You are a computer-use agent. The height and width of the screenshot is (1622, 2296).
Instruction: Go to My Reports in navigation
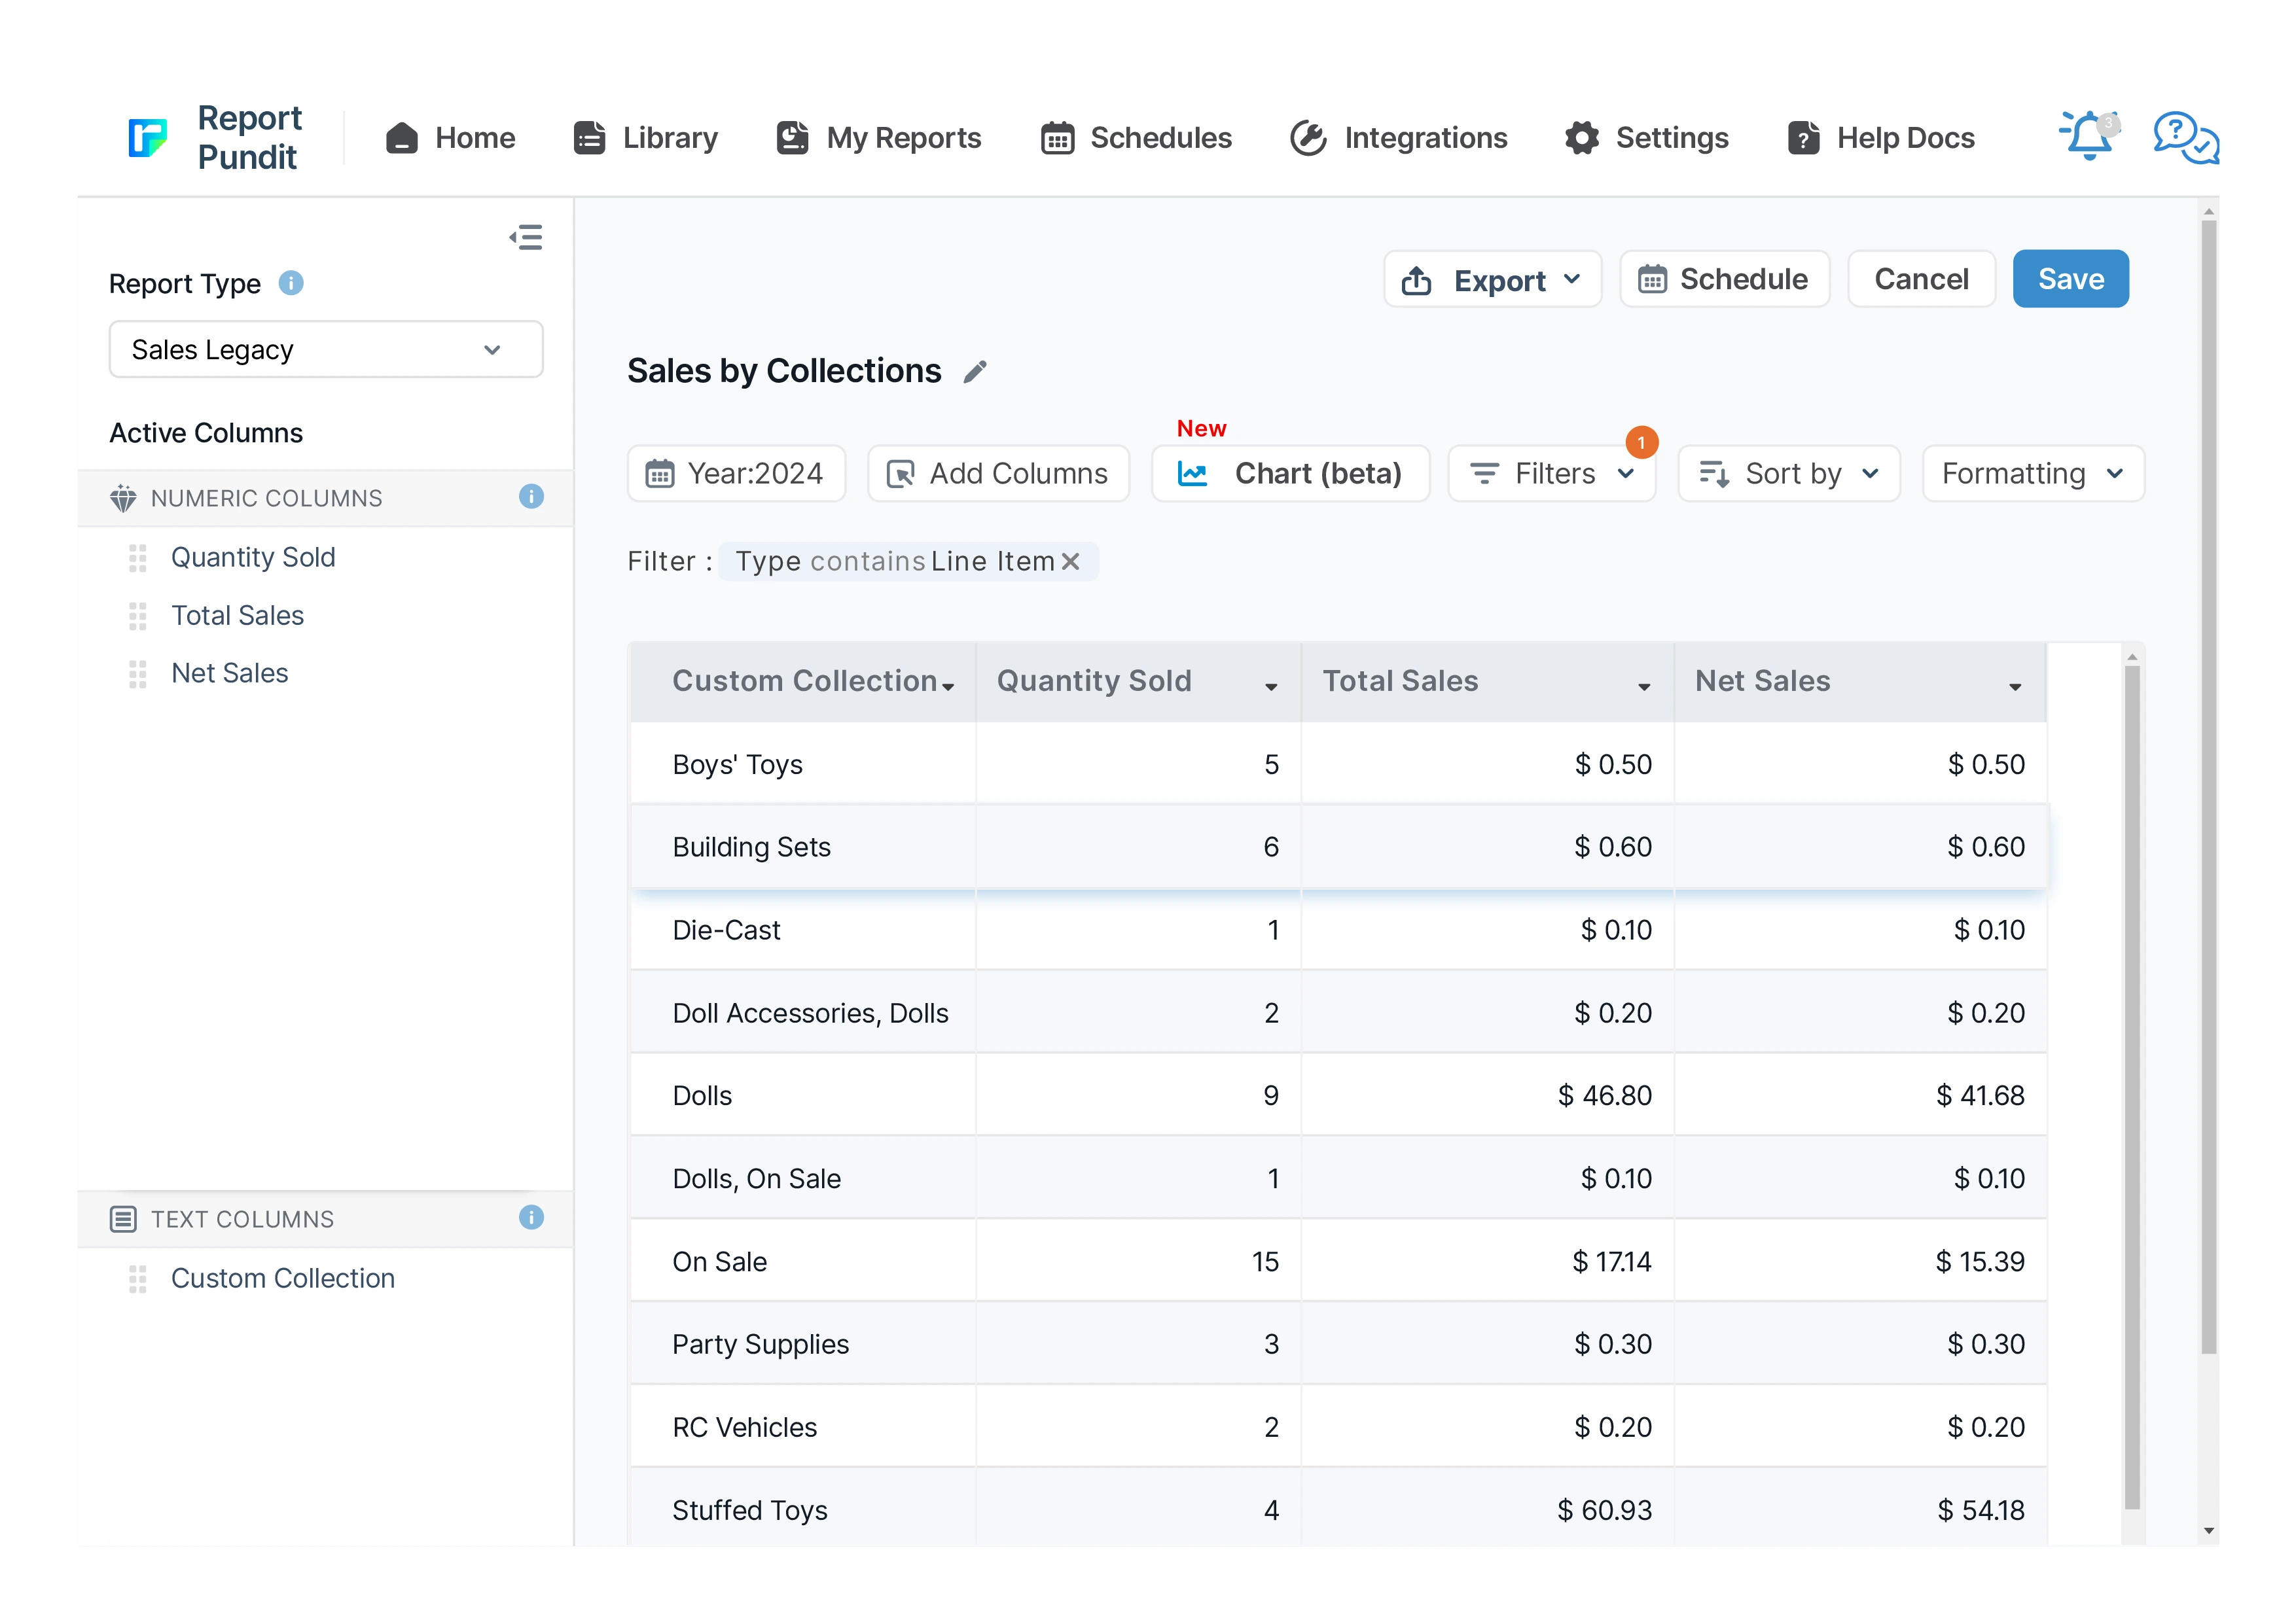point(879,138)
